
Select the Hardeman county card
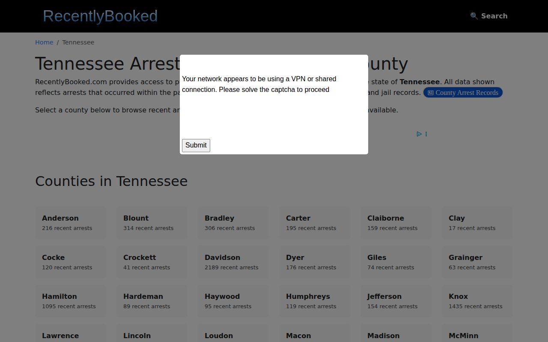click(x=152, y=301)
